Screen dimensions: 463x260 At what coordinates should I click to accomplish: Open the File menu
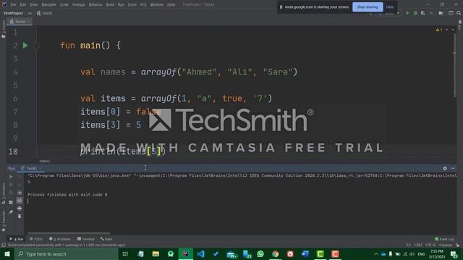tap(13, 4)
